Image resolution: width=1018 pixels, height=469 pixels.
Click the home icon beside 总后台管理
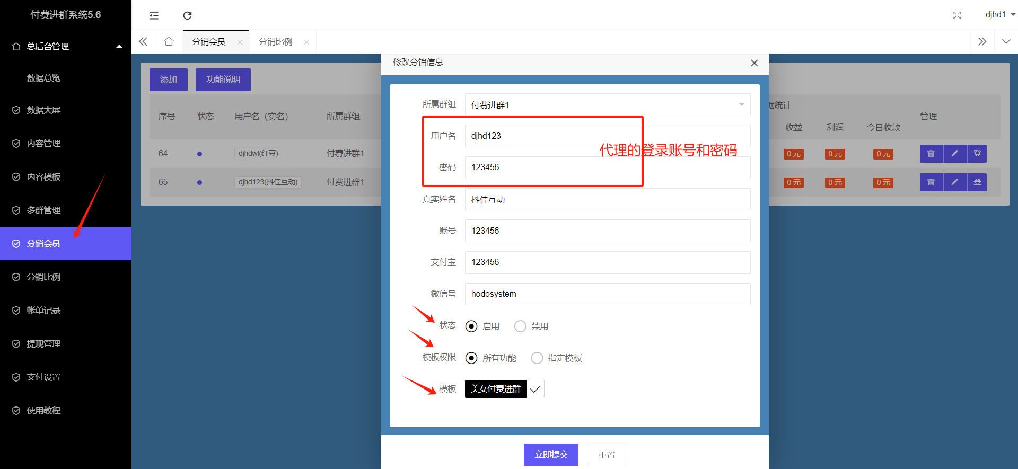pos(16,47)
